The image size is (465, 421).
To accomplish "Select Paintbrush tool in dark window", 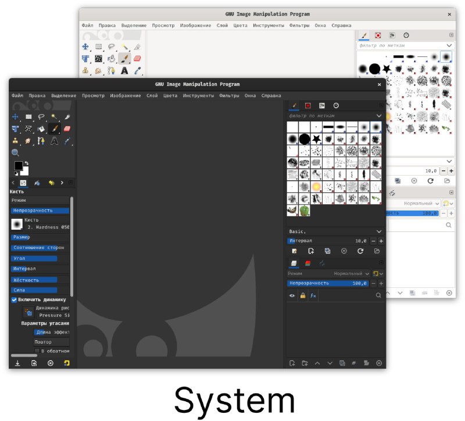I will point(54,129).
